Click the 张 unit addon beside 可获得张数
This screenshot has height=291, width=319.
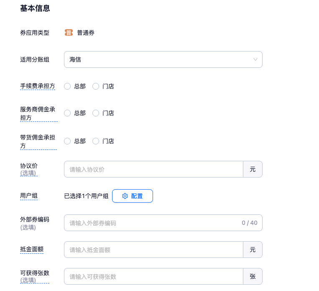[253, 276]
